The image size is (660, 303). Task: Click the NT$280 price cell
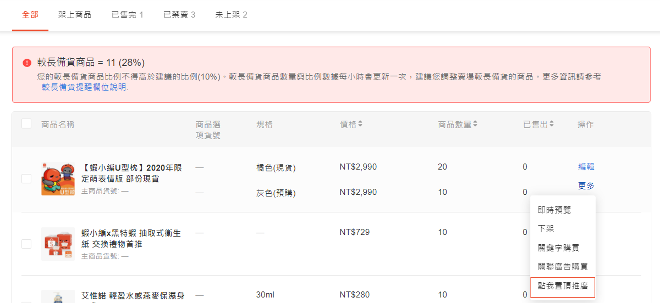coord(354,295)
